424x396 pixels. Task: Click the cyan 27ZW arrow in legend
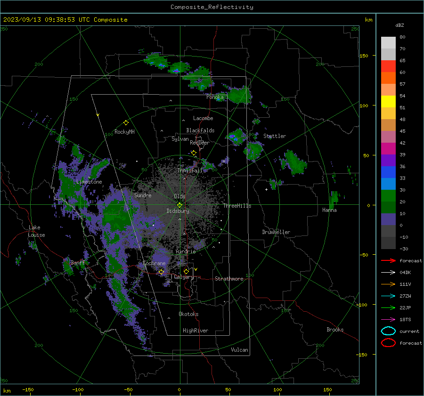point(388,296)
